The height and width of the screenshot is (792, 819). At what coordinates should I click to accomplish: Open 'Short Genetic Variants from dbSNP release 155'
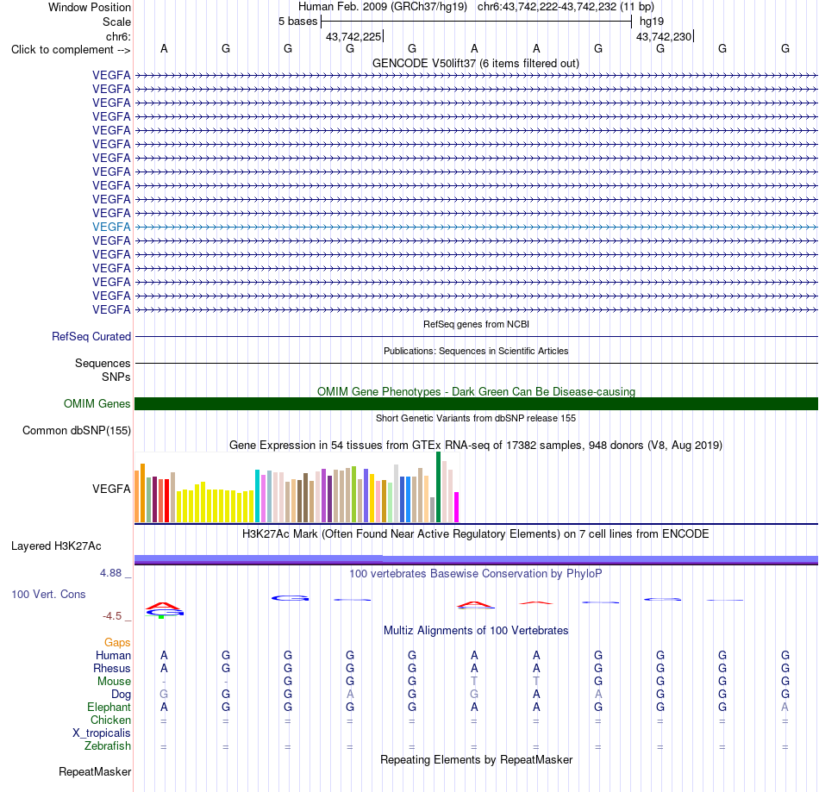[x=476, y=418]
